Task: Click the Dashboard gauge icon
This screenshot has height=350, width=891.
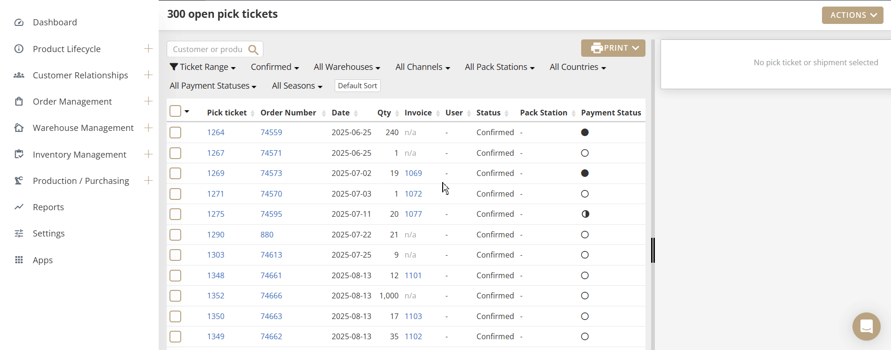Action: point(19,23)
